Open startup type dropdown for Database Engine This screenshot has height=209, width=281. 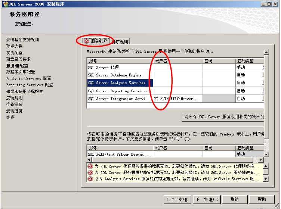coord(263,75)
